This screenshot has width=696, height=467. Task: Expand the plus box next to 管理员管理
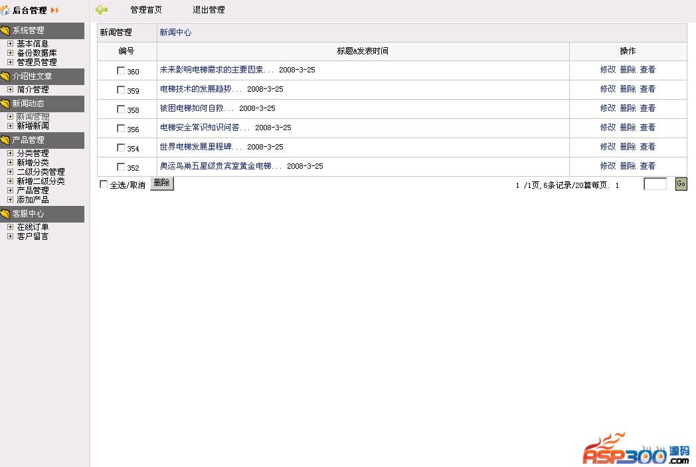click(10, 62)
